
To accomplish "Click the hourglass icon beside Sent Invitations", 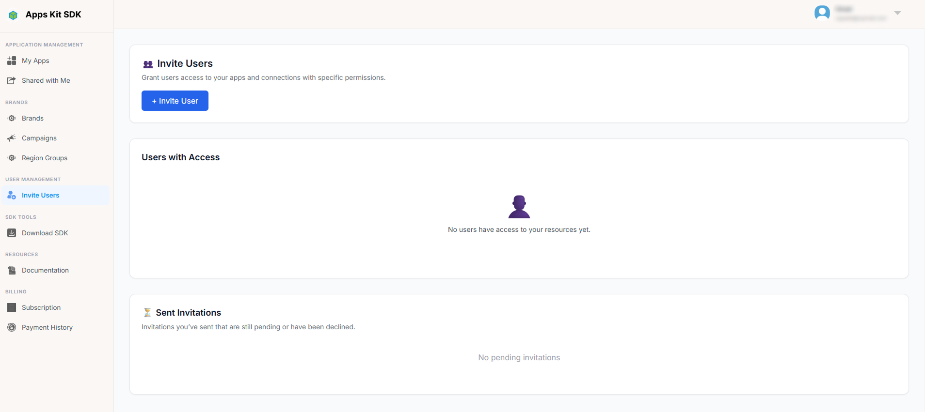I will click(147, 313).
